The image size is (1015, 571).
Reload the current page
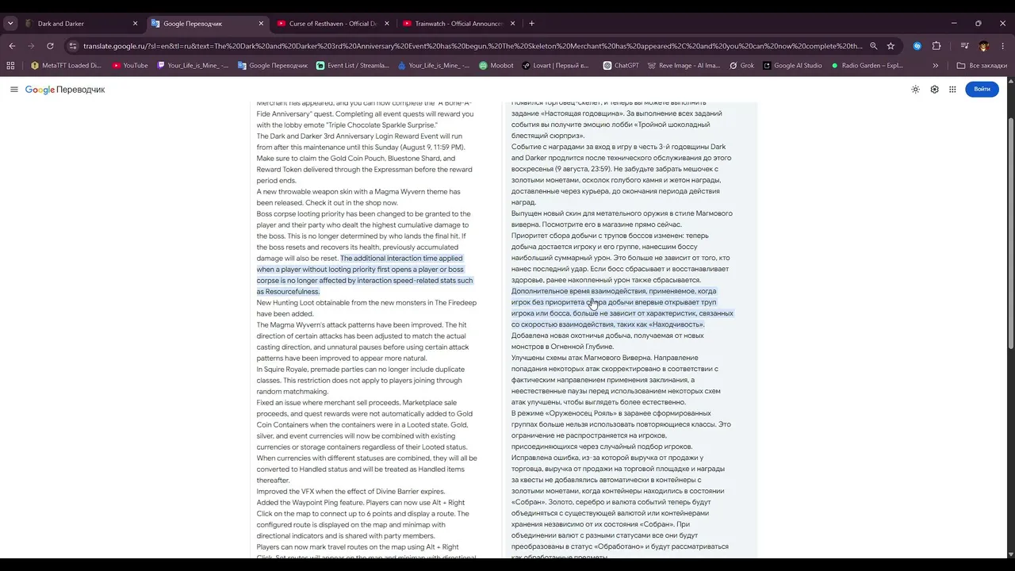(50, 46)
